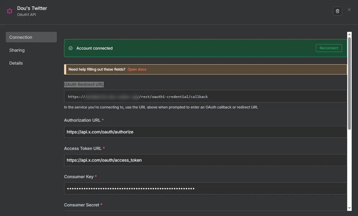Open the Details tab
The width and height of the screenshot is (358, 216).
[16, 63]
